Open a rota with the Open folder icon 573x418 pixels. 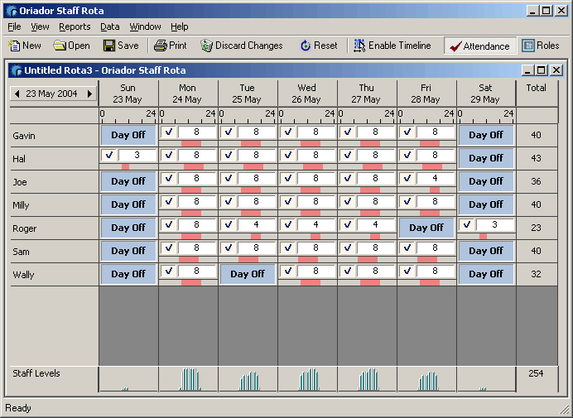coord(59,46)
